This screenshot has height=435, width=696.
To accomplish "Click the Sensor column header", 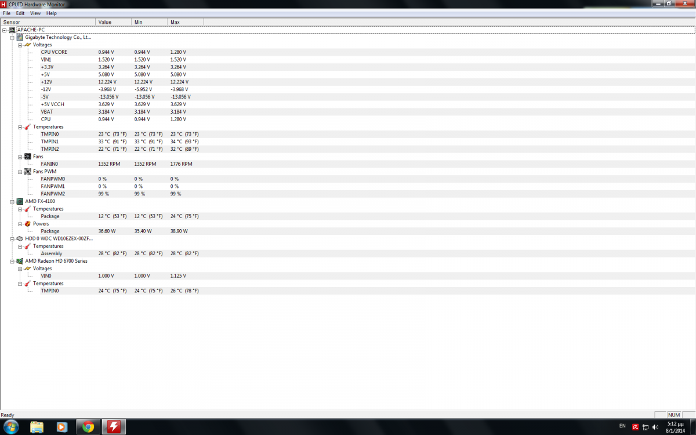I will 48,22.
